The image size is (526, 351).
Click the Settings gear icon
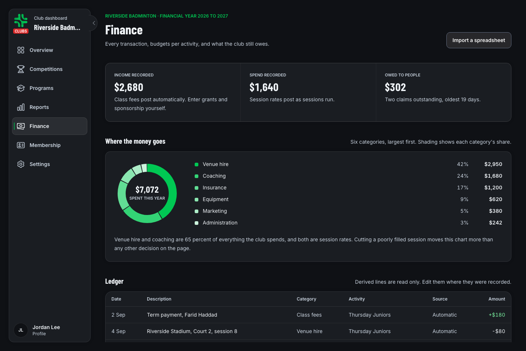pos(21,164)
